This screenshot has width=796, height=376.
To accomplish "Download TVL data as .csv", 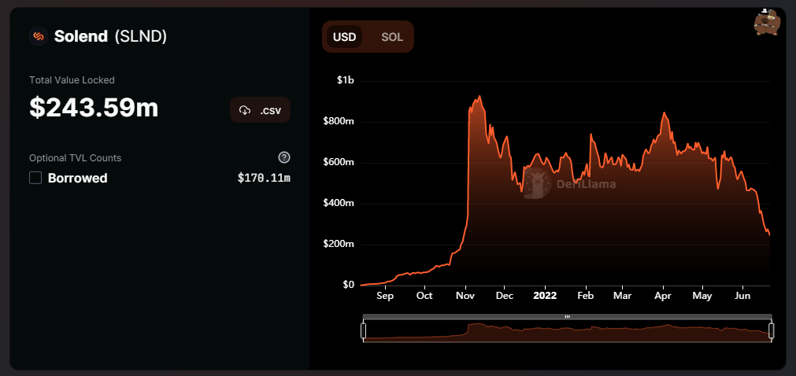I will [260, 110].
